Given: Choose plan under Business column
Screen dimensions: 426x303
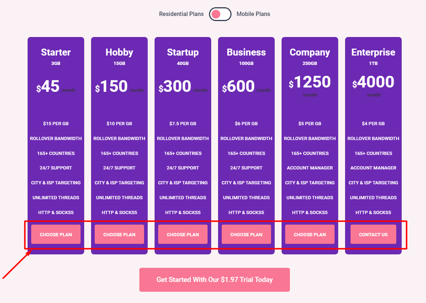Looking at the screenshot, I should [x=246, y=234].
